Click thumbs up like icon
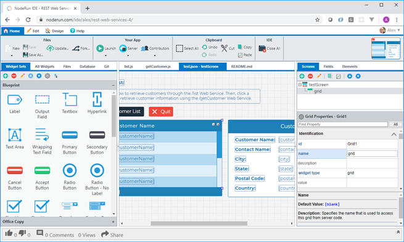 click(x=9, y=233)
